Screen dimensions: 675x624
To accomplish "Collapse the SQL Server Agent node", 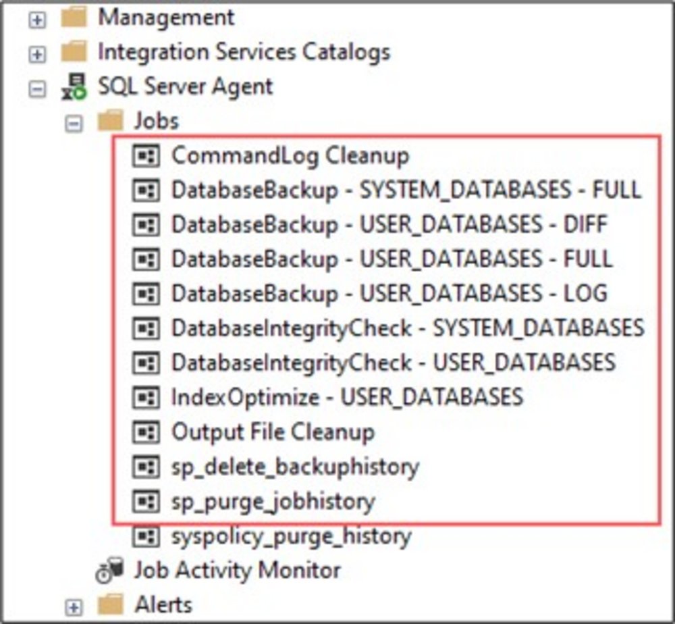I will 38,88.
